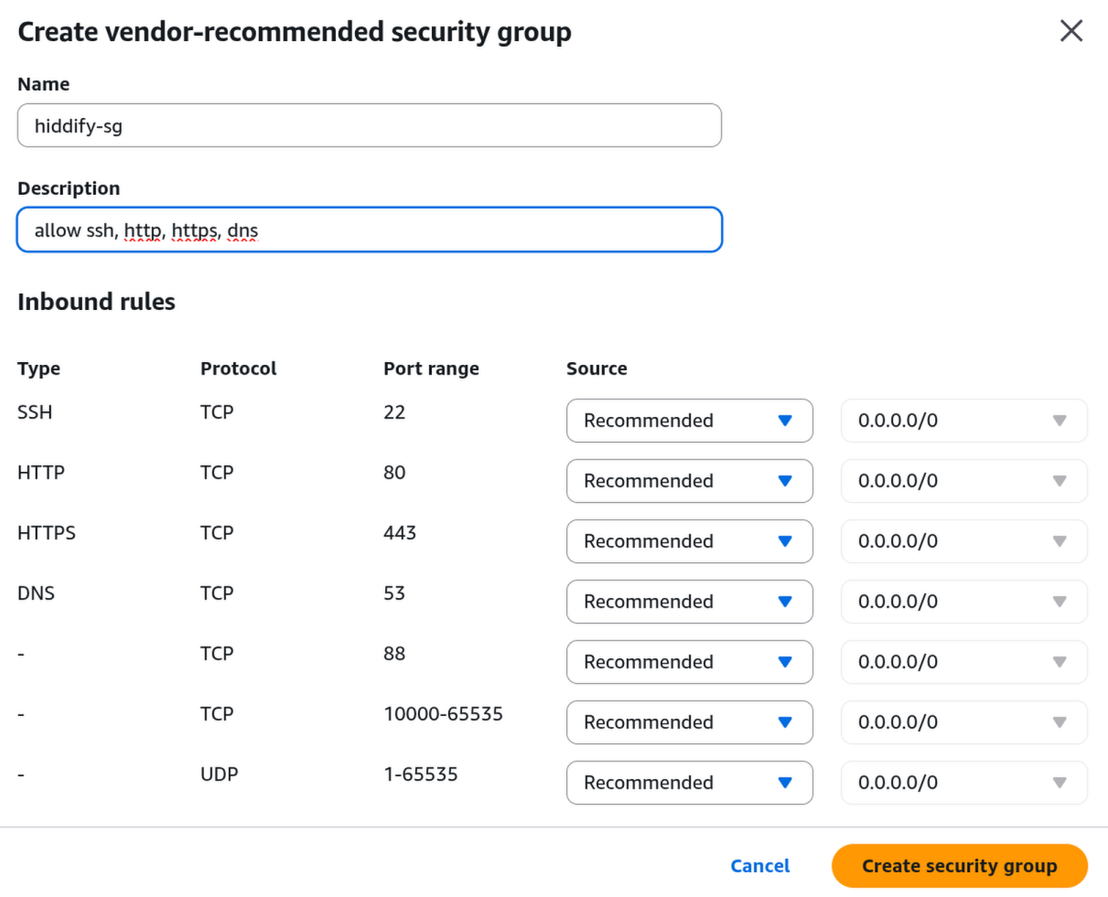Open the Recommended dropdown for UDP 1-65535

point(689,783)
